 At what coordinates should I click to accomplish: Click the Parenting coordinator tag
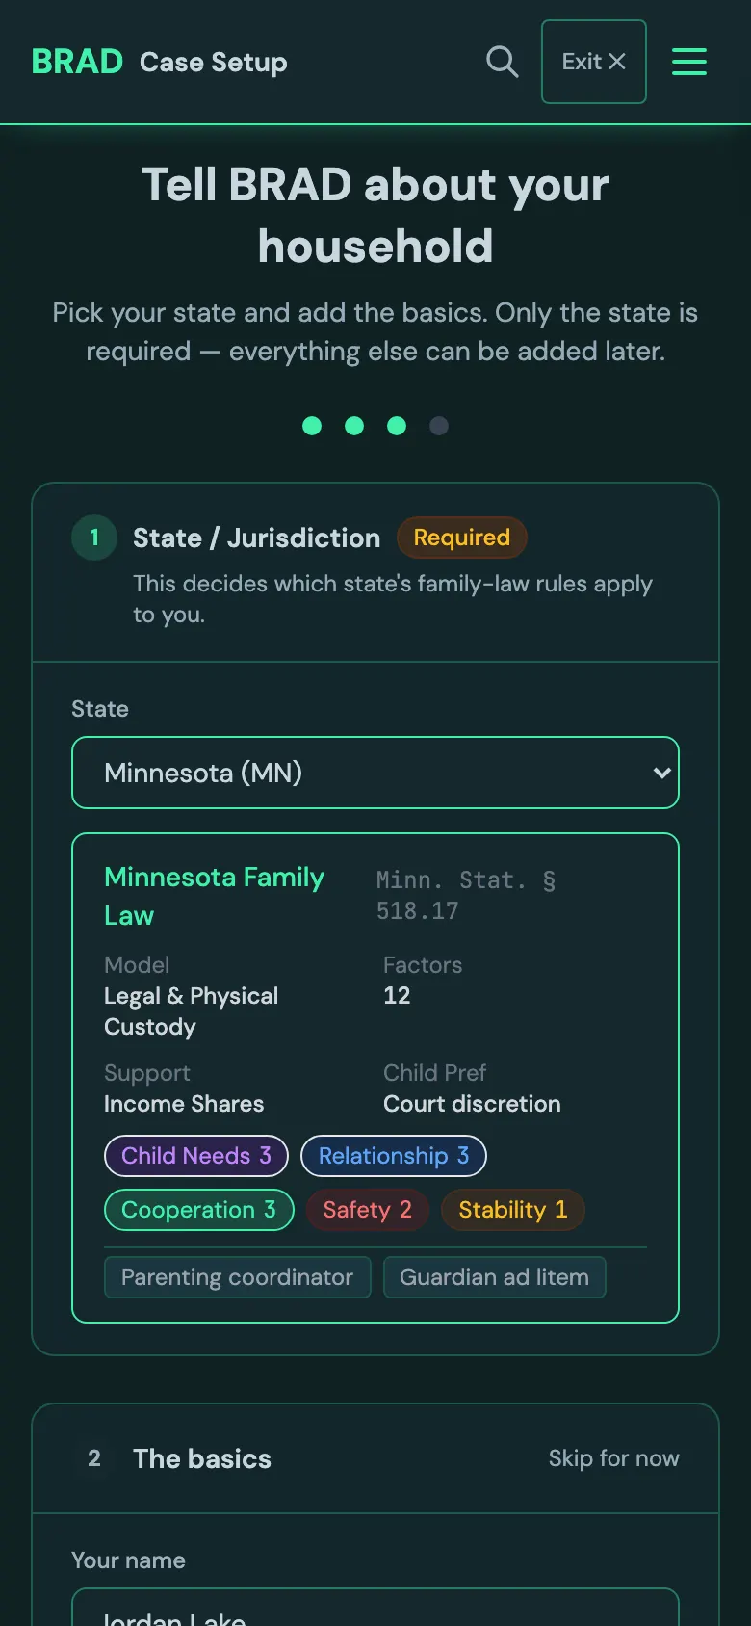coord(238,1277)
